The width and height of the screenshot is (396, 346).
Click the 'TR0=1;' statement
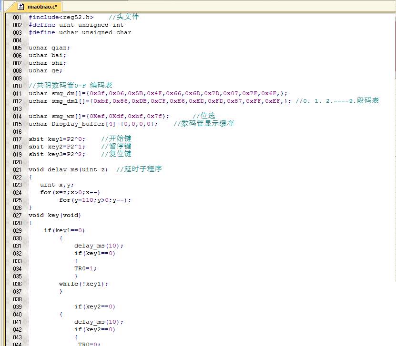point(85,269)
